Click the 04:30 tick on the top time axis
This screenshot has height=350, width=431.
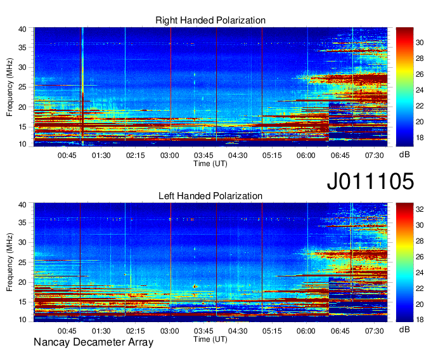pos(238,155)
